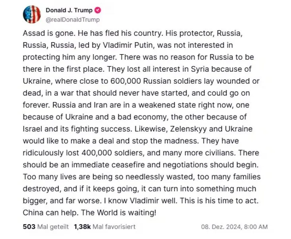
Task: Click the 'Mal geteilt' label
Action: coord(53,227)
